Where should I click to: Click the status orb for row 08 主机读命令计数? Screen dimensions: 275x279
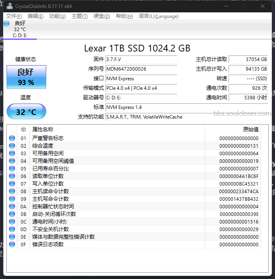tap(12, 191)
